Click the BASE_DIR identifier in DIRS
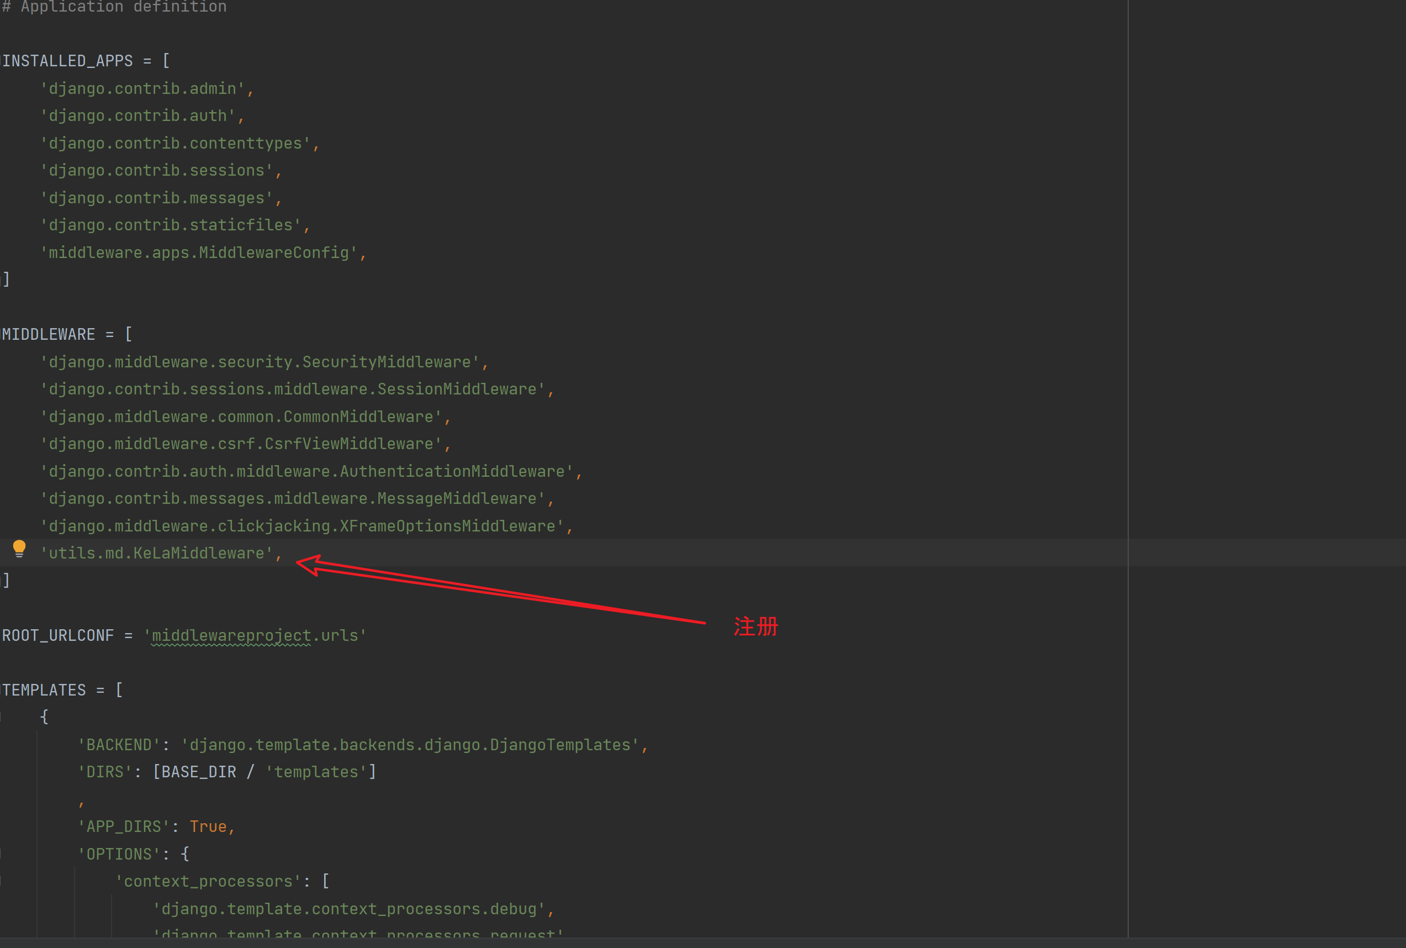Viewport: 1406px width, 948px height. [199, 772]
